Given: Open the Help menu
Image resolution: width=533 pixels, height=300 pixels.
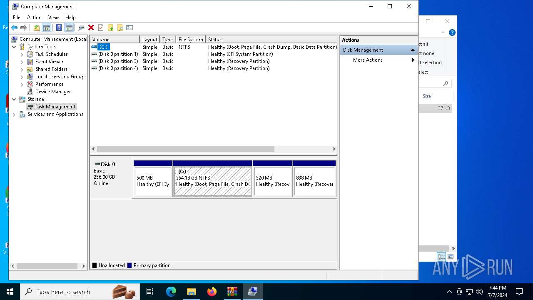Looking at the screenshot, I should tap(70, 17).
